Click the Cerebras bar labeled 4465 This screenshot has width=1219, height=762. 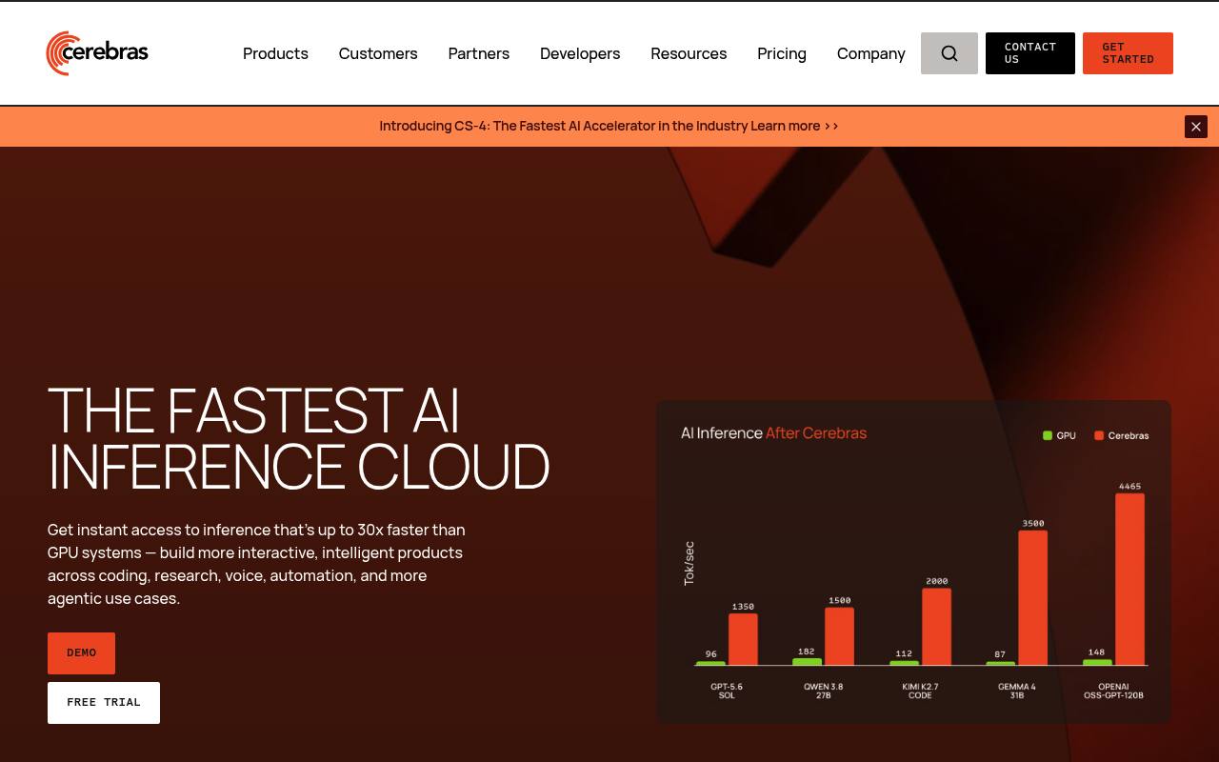(1129, 579)
